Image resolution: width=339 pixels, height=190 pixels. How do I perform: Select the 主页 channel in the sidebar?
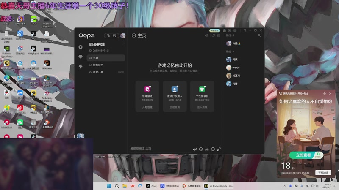pyautogui.click(x=106, y=58)
